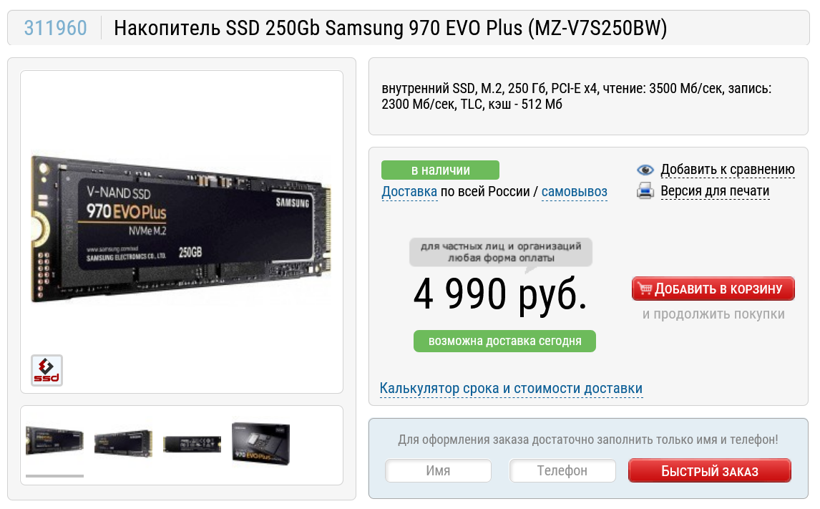Click the возможна доставка сегодня badge

tap(504, 341)
